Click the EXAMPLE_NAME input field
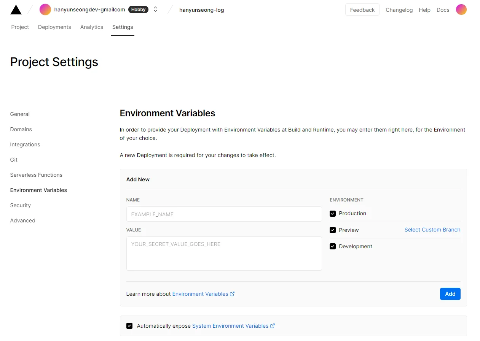The image size is (480, 341). click(x=224, y=214)
